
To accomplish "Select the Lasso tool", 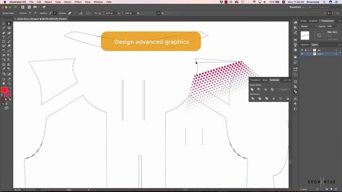I will pos(9,28).
